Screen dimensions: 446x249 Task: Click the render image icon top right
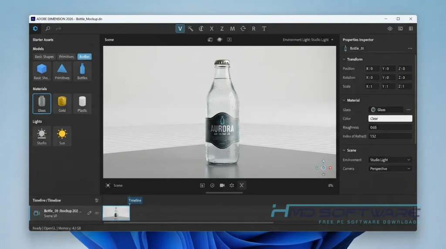click(400, 28)
